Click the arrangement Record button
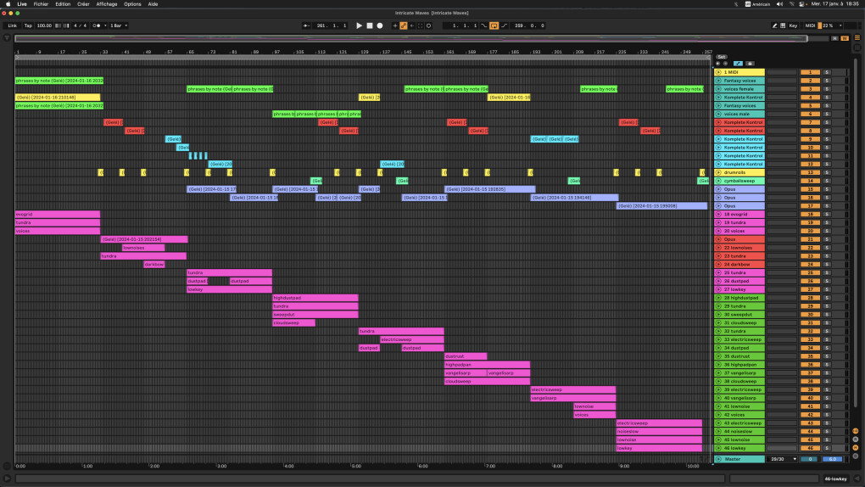The height and width of the screenshot is (487, 865). pyautogui.click(x=380, y=25)
